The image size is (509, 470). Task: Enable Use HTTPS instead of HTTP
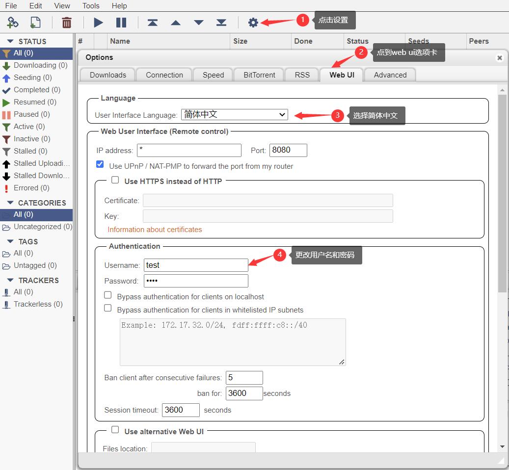[x=115, y=180]
